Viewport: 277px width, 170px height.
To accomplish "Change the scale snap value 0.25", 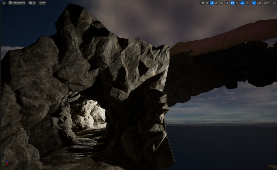I will click(x=259, y=3).
